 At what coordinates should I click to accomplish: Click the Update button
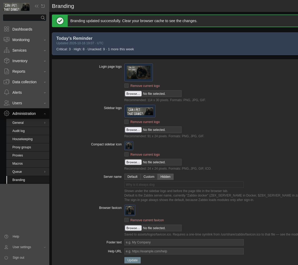133,260
